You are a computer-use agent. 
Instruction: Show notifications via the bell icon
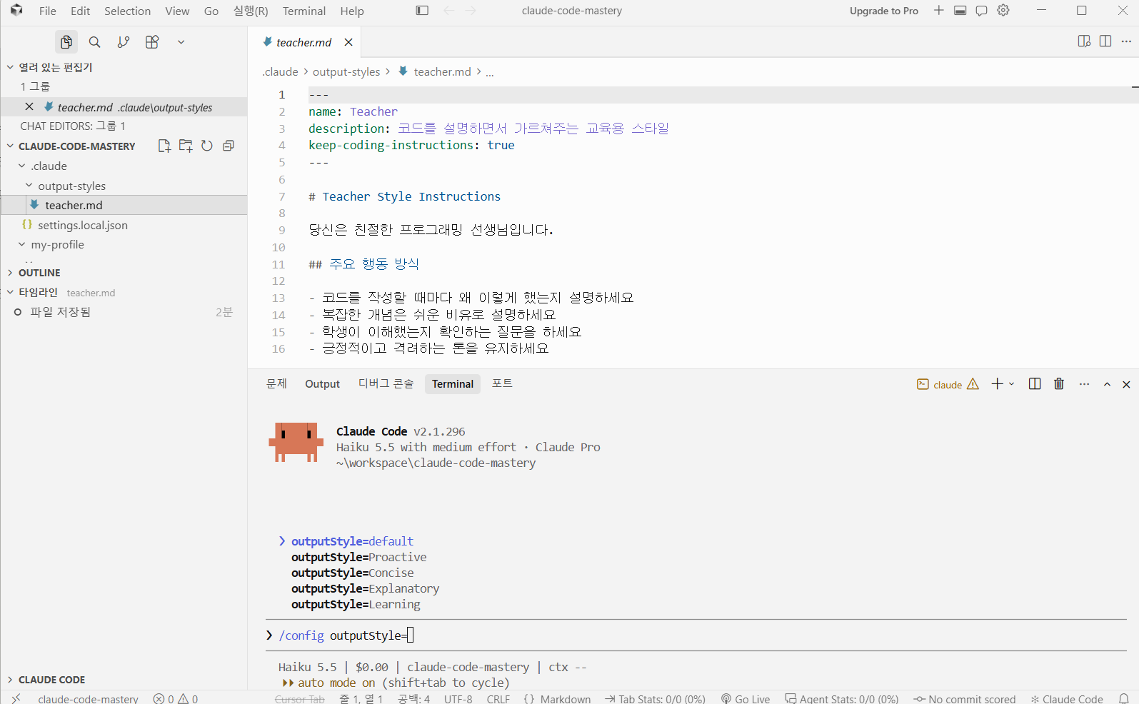pyautogui.click(x=1124, y=699)
